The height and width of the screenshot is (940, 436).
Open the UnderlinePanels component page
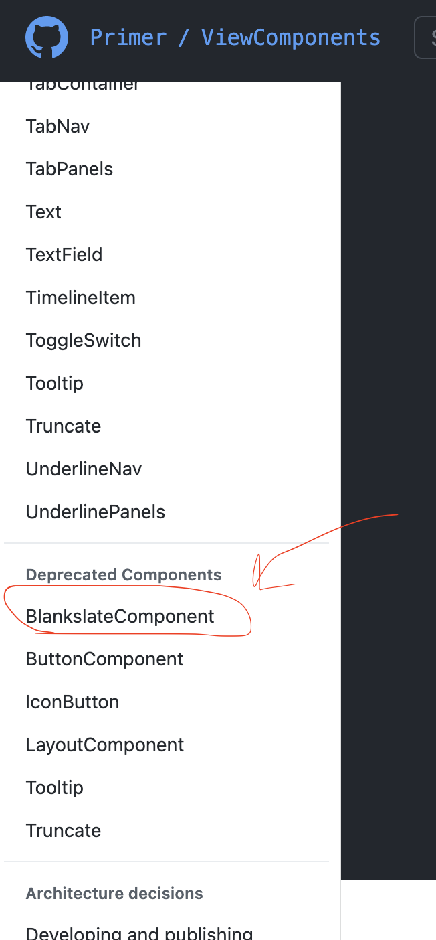(x=95, y=512)
